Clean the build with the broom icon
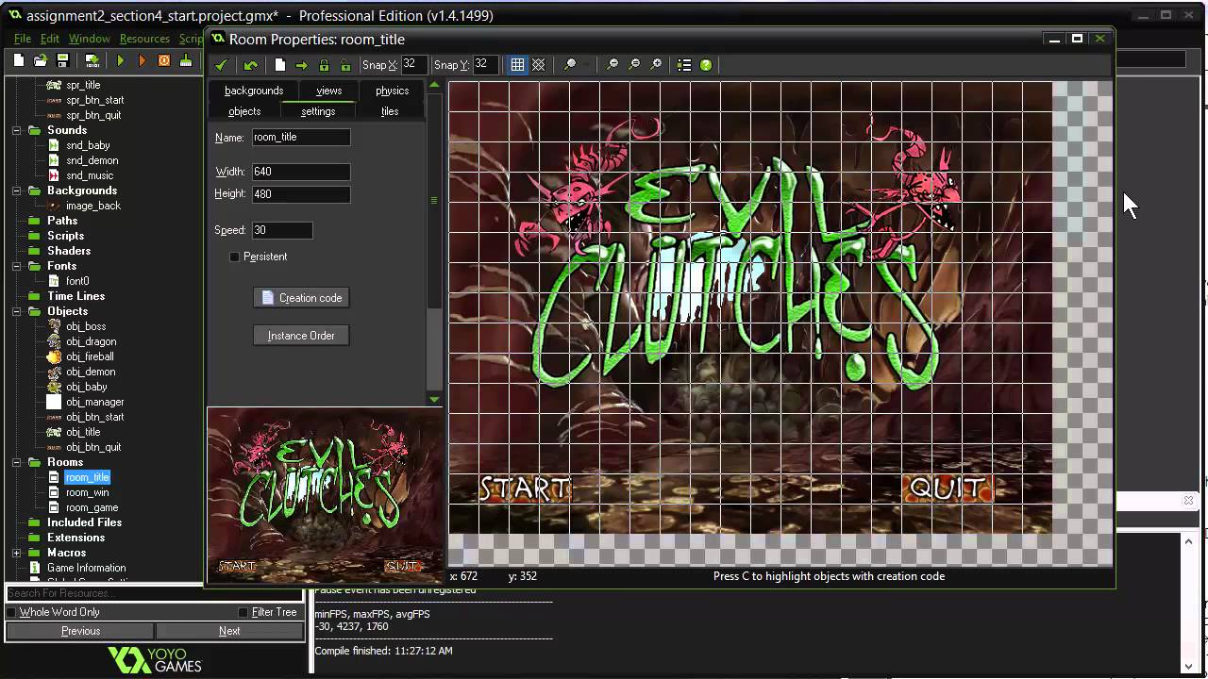 186,60
